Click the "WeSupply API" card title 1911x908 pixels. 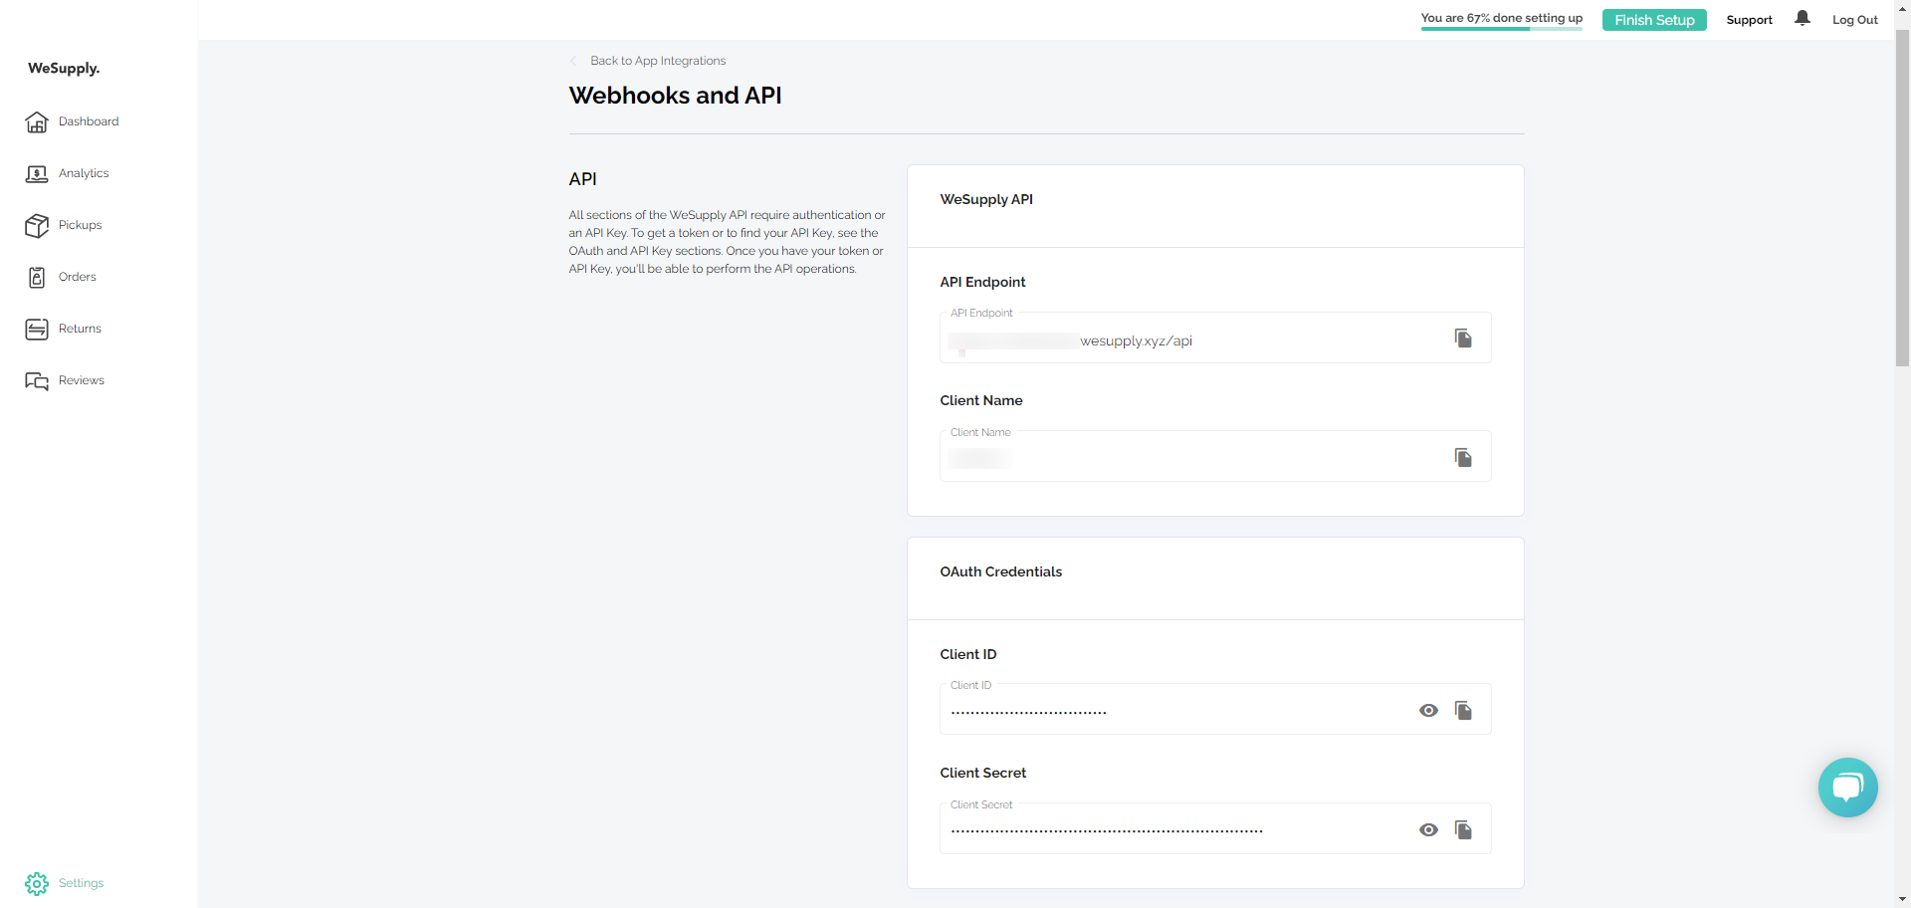click(x=986, y=199)
